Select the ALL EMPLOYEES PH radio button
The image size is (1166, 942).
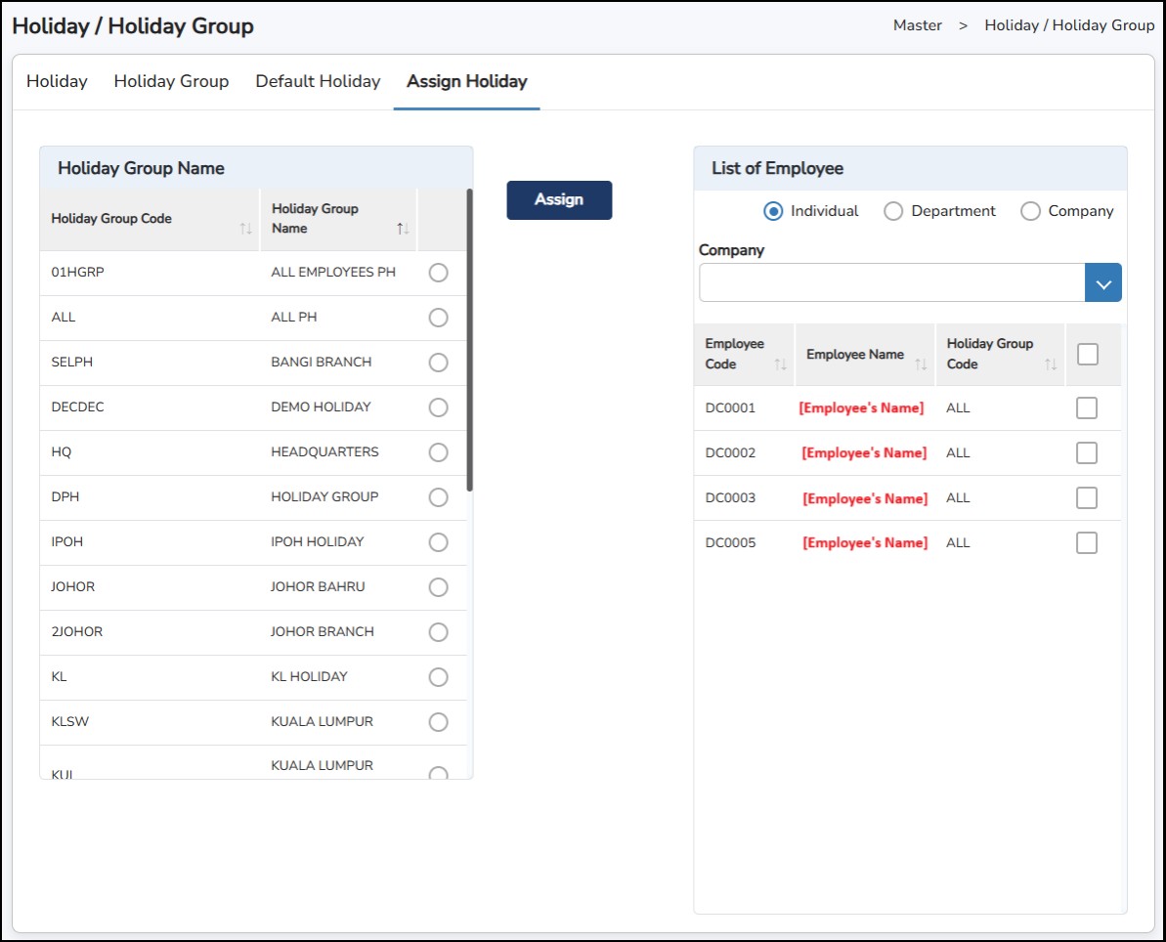(438, 273)
